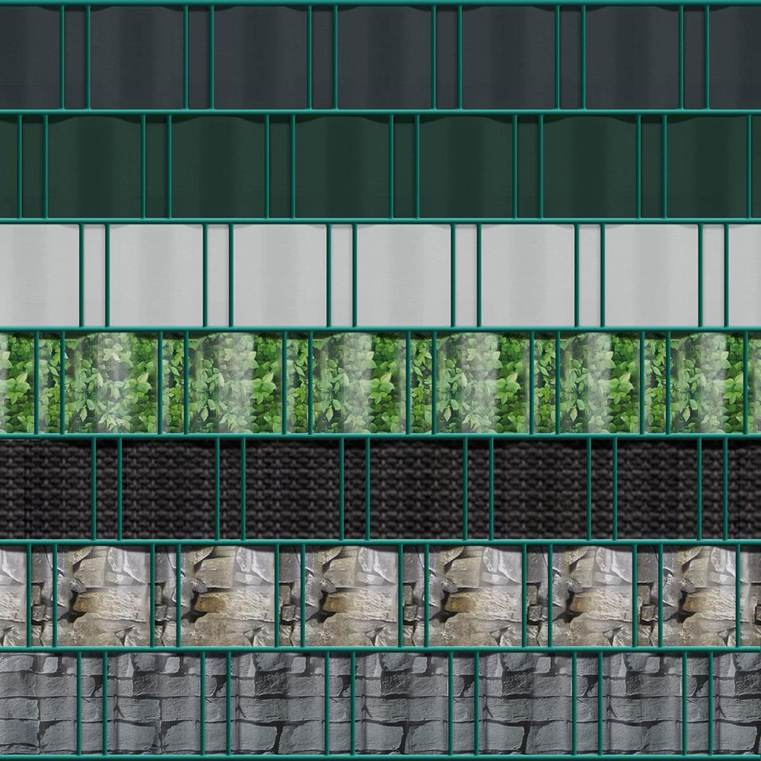Screen dimensions: 761x761
Task: Click wire between dark green and light gray strips
Action: (x=380, y=221)
